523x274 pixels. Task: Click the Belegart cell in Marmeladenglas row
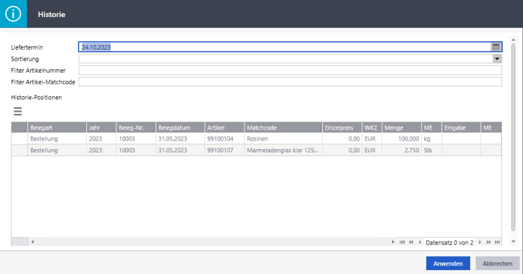click(57, 150)
